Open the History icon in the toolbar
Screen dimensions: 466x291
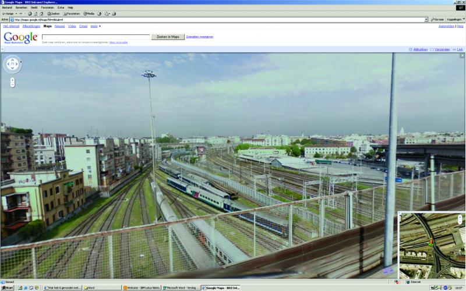tap(100, 13)
